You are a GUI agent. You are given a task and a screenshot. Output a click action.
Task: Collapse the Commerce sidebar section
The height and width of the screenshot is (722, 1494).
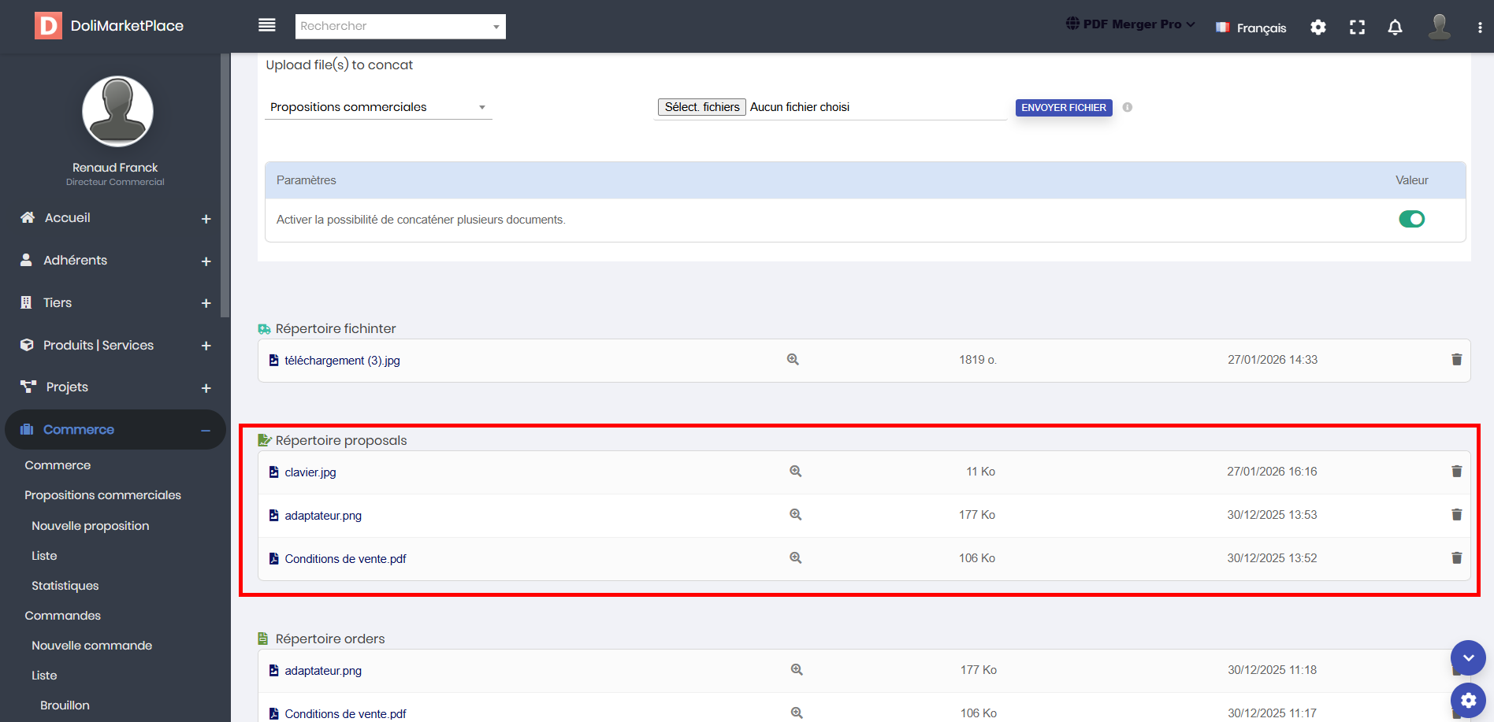(x=205, y=430)
